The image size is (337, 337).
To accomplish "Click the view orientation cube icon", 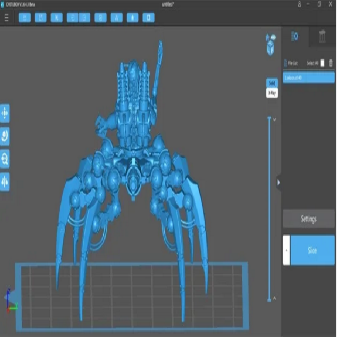I will tap(270, 44).
